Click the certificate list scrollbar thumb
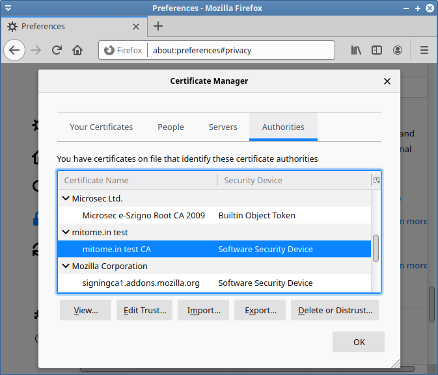The width and height of the screenshot is (438, 375). pos(376,248)
